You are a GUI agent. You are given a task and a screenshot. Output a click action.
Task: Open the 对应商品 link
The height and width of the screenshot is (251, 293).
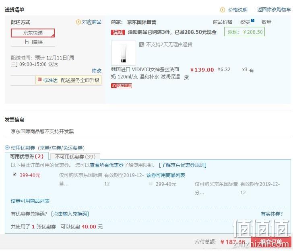coord(92,22)
